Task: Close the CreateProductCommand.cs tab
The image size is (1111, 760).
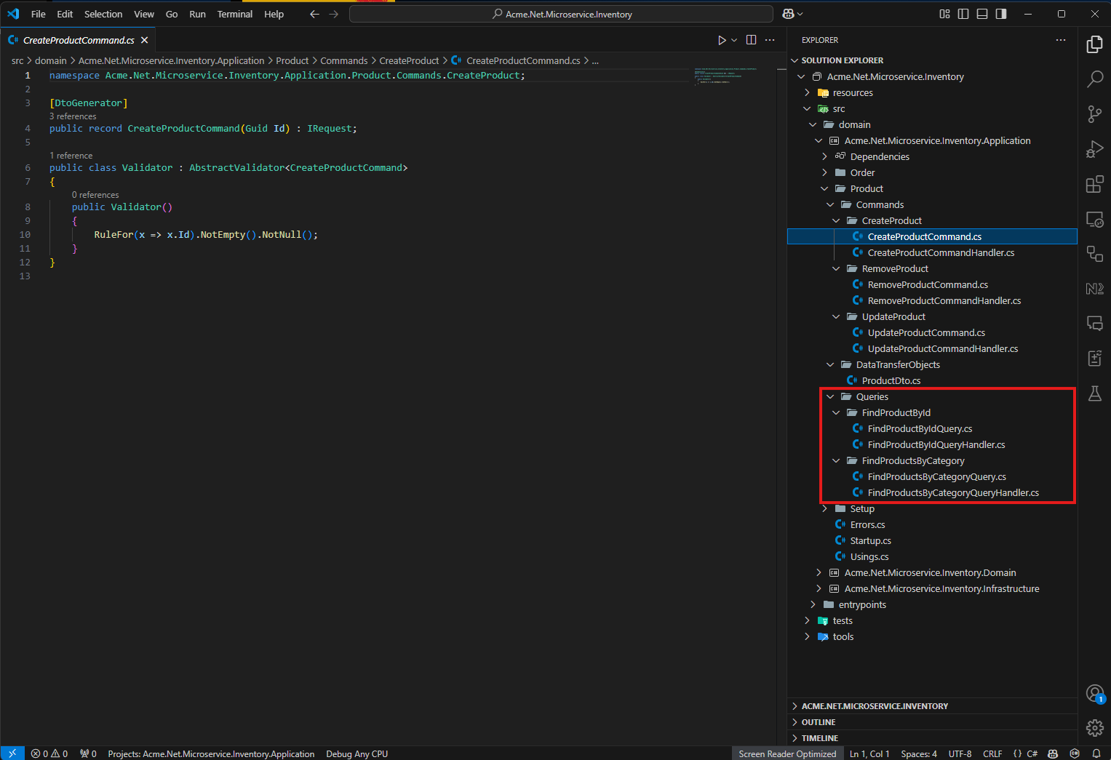Action: (x=145, y=40)
